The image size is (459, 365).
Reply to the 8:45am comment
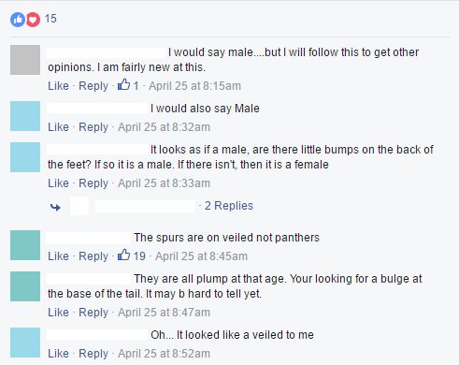click(x=93, y=256)
